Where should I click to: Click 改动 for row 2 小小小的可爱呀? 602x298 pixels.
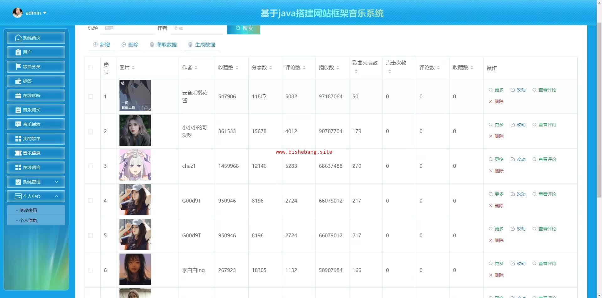click(518, 125)
